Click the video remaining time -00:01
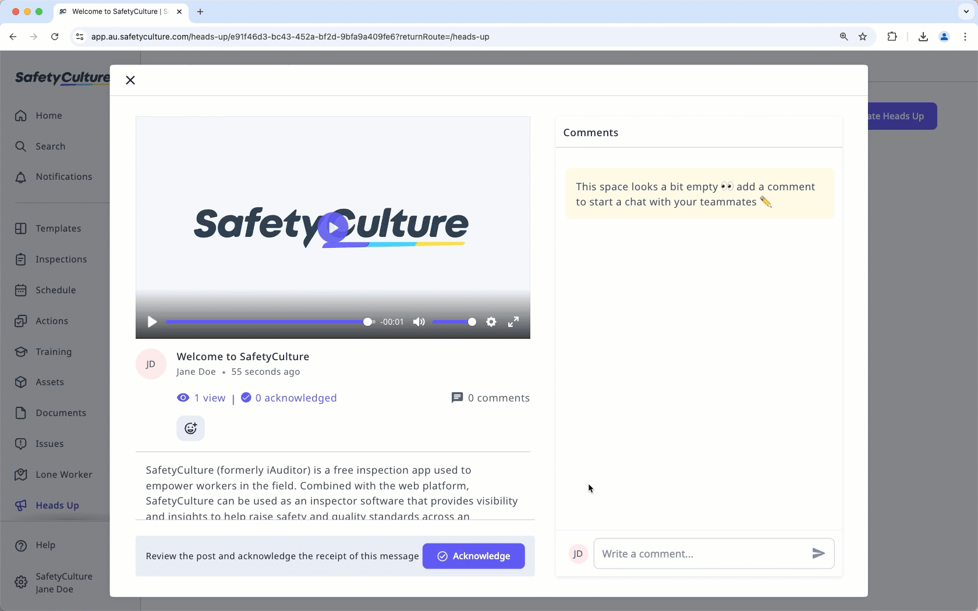Screen dimensions: 978x611 [x=392, y=322]
